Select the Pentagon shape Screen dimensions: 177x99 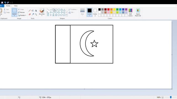pyautogui.click(x=53, y=12)
